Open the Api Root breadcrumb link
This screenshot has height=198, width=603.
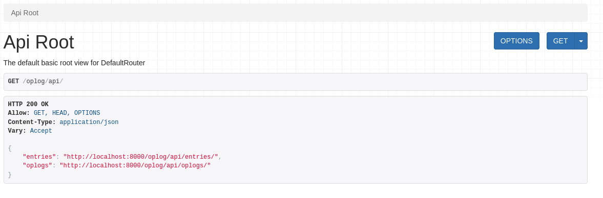click(x=25, y=13)
